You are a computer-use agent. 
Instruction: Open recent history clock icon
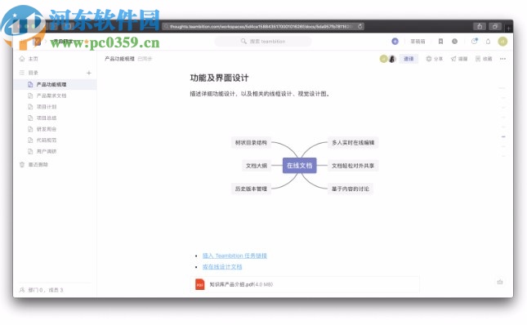tap(454, 42)
